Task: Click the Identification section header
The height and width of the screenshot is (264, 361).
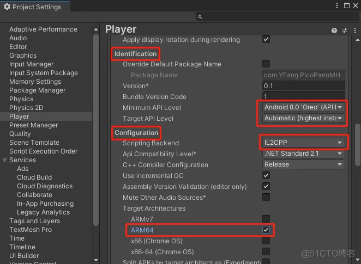Action: (x=135, y=54)
